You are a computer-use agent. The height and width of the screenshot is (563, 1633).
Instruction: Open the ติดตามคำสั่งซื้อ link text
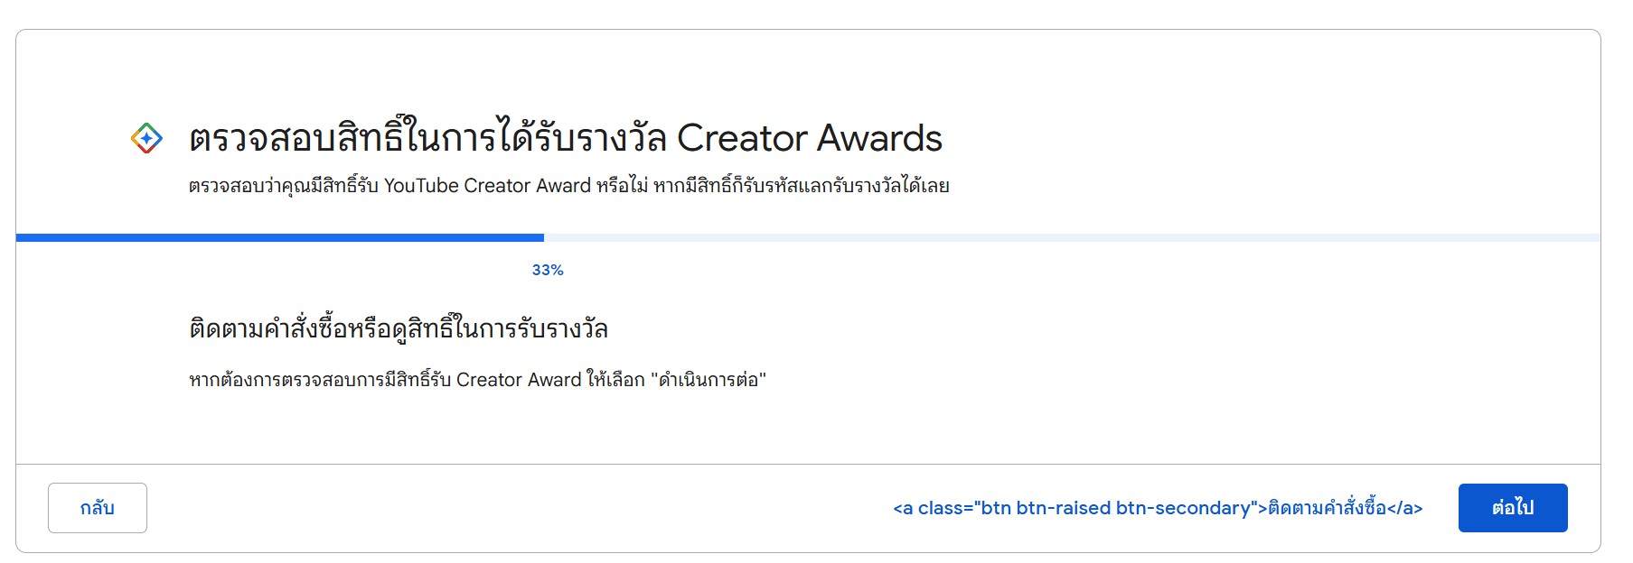1327,508
